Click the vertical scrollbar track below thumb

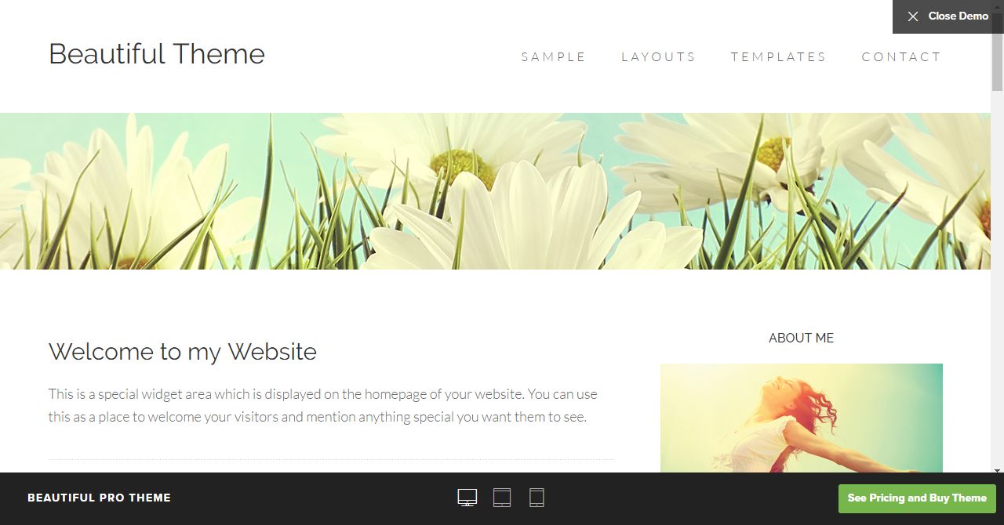click(997, 278)
